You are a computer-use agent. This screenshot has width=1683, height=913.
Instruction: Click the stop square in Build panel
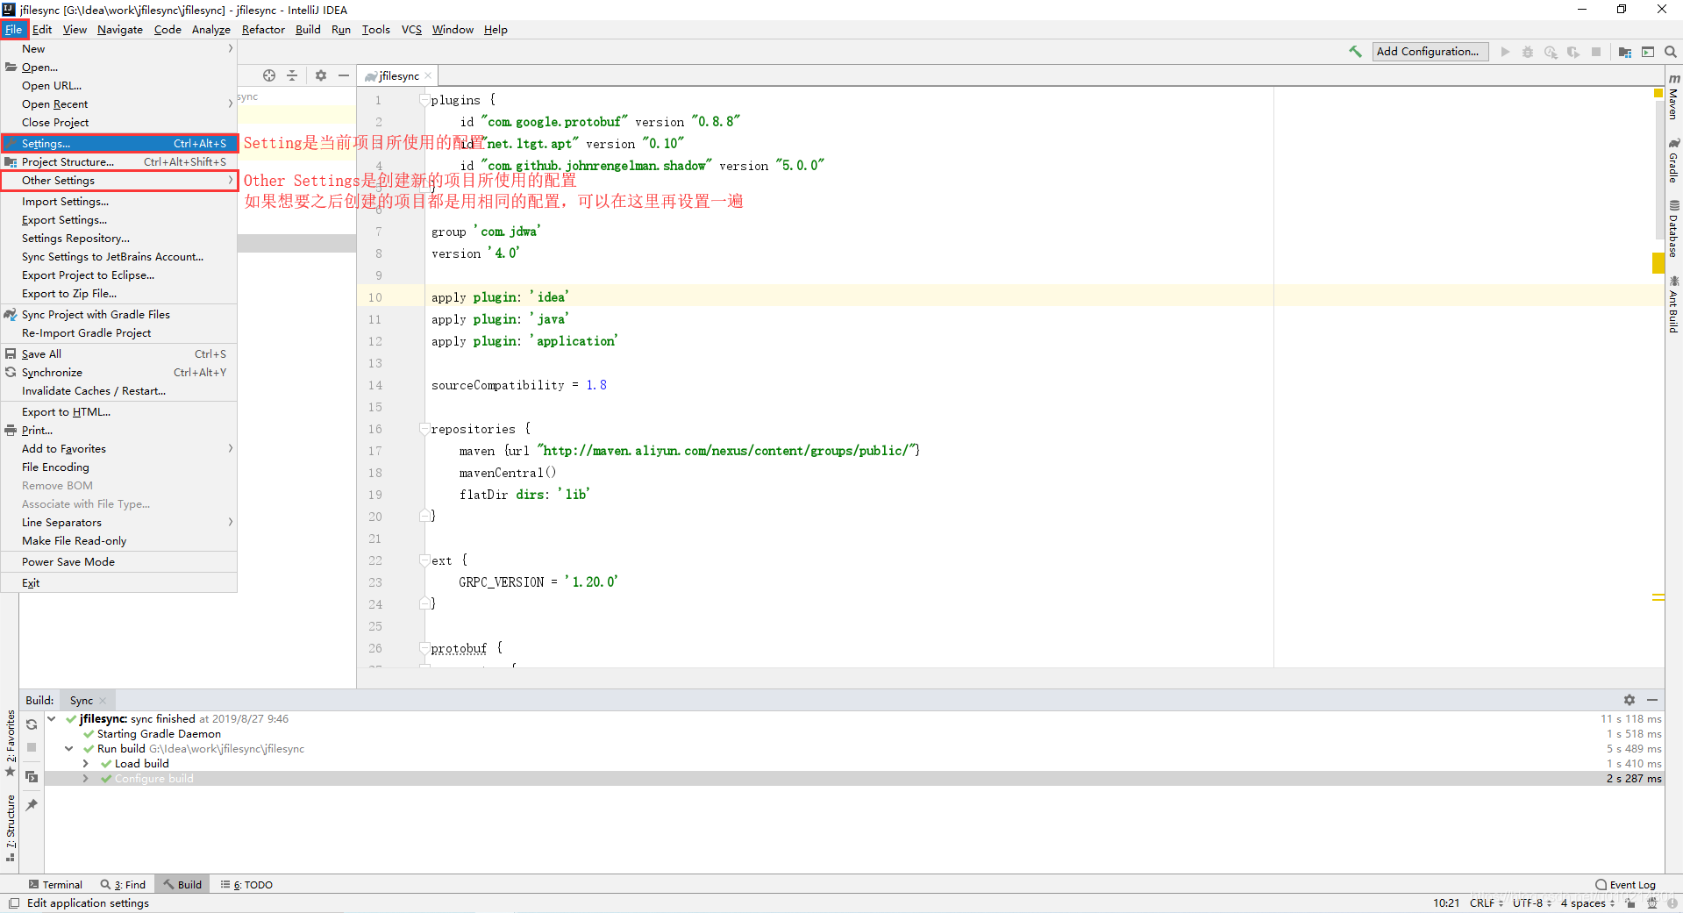32,747
